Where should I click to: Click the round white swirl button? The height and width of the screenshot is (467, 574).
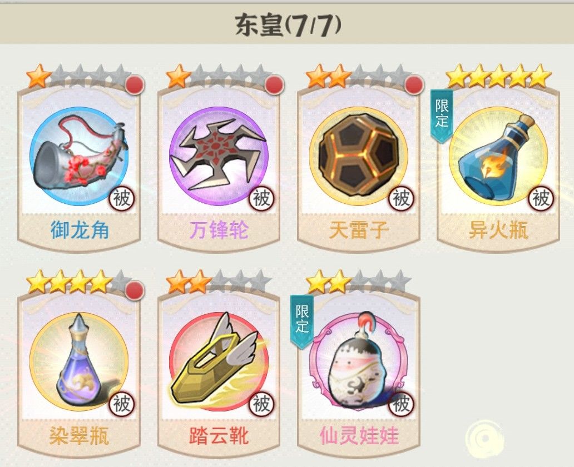(x=486, y=439)
